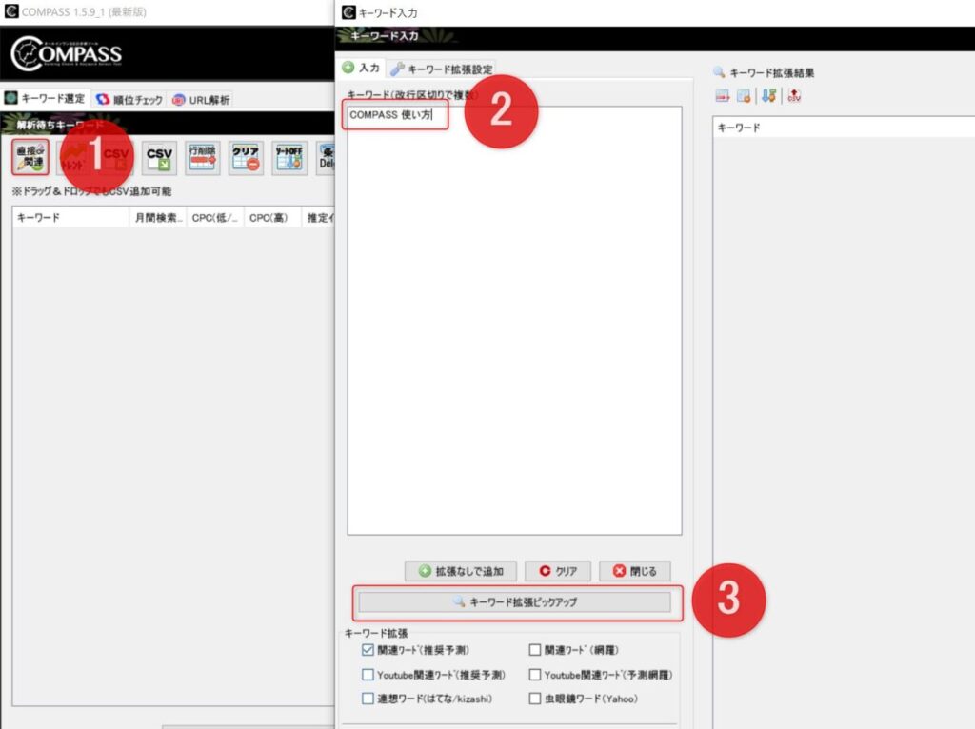Click the red CSV icon in expansion results
This screenshot has width=975, height=729.
coord(794,96)
